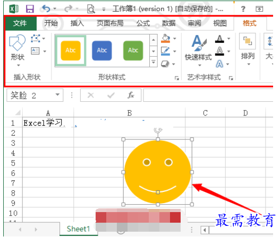Switch to the 视图 View tab
280x237 pixels.
(220, 23)
